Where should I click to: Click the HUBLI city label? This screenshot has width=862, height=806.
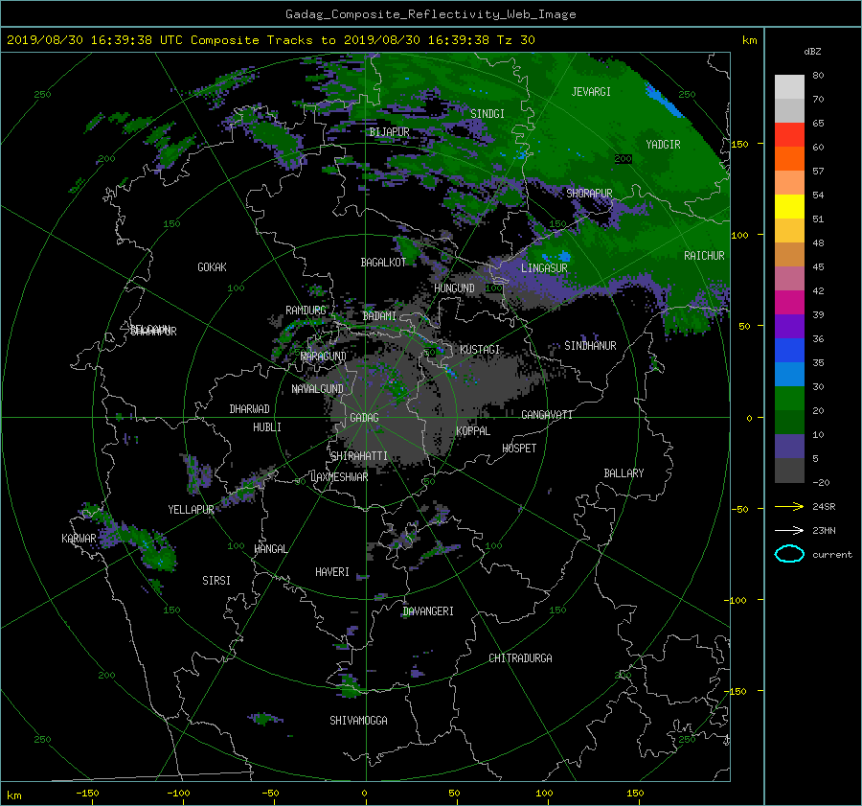[x=267, y=427]
